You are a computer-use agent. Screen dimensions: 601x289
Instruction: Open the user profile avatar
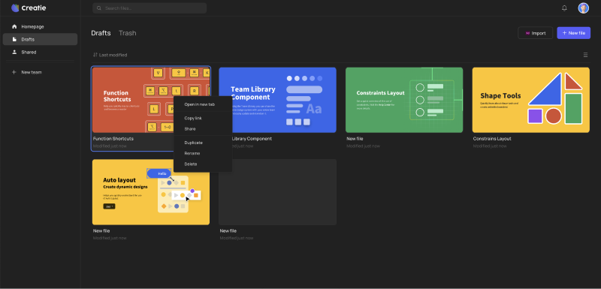584,8
